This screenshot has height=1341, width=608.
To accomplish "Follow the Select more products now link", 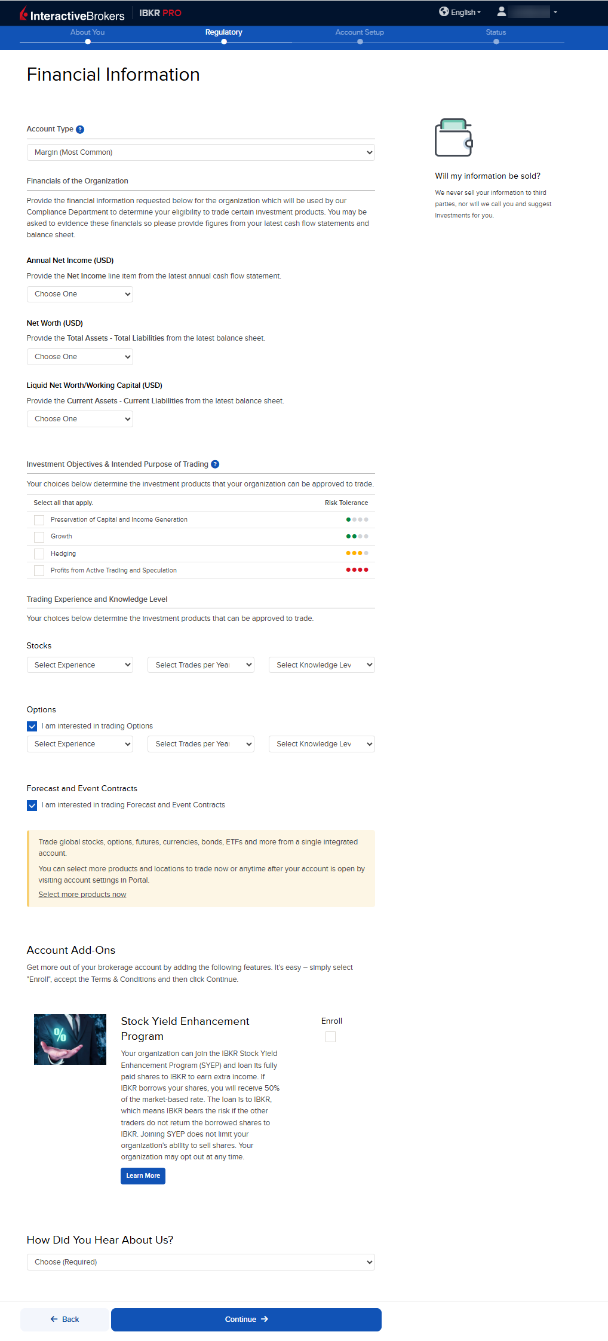I will point(82,895).
